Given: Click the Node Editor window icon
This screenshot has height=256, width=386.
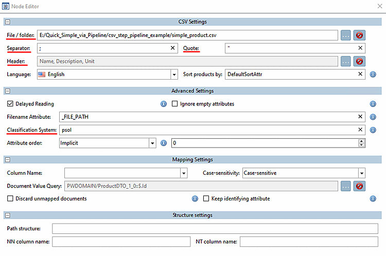Looking at the screenshot, I should point(6,6).
